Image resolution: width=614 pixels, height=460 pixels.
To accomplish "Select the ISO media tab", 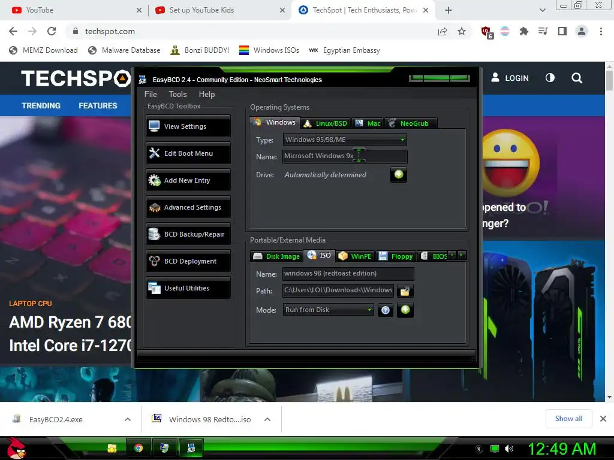I will (319, 255).
